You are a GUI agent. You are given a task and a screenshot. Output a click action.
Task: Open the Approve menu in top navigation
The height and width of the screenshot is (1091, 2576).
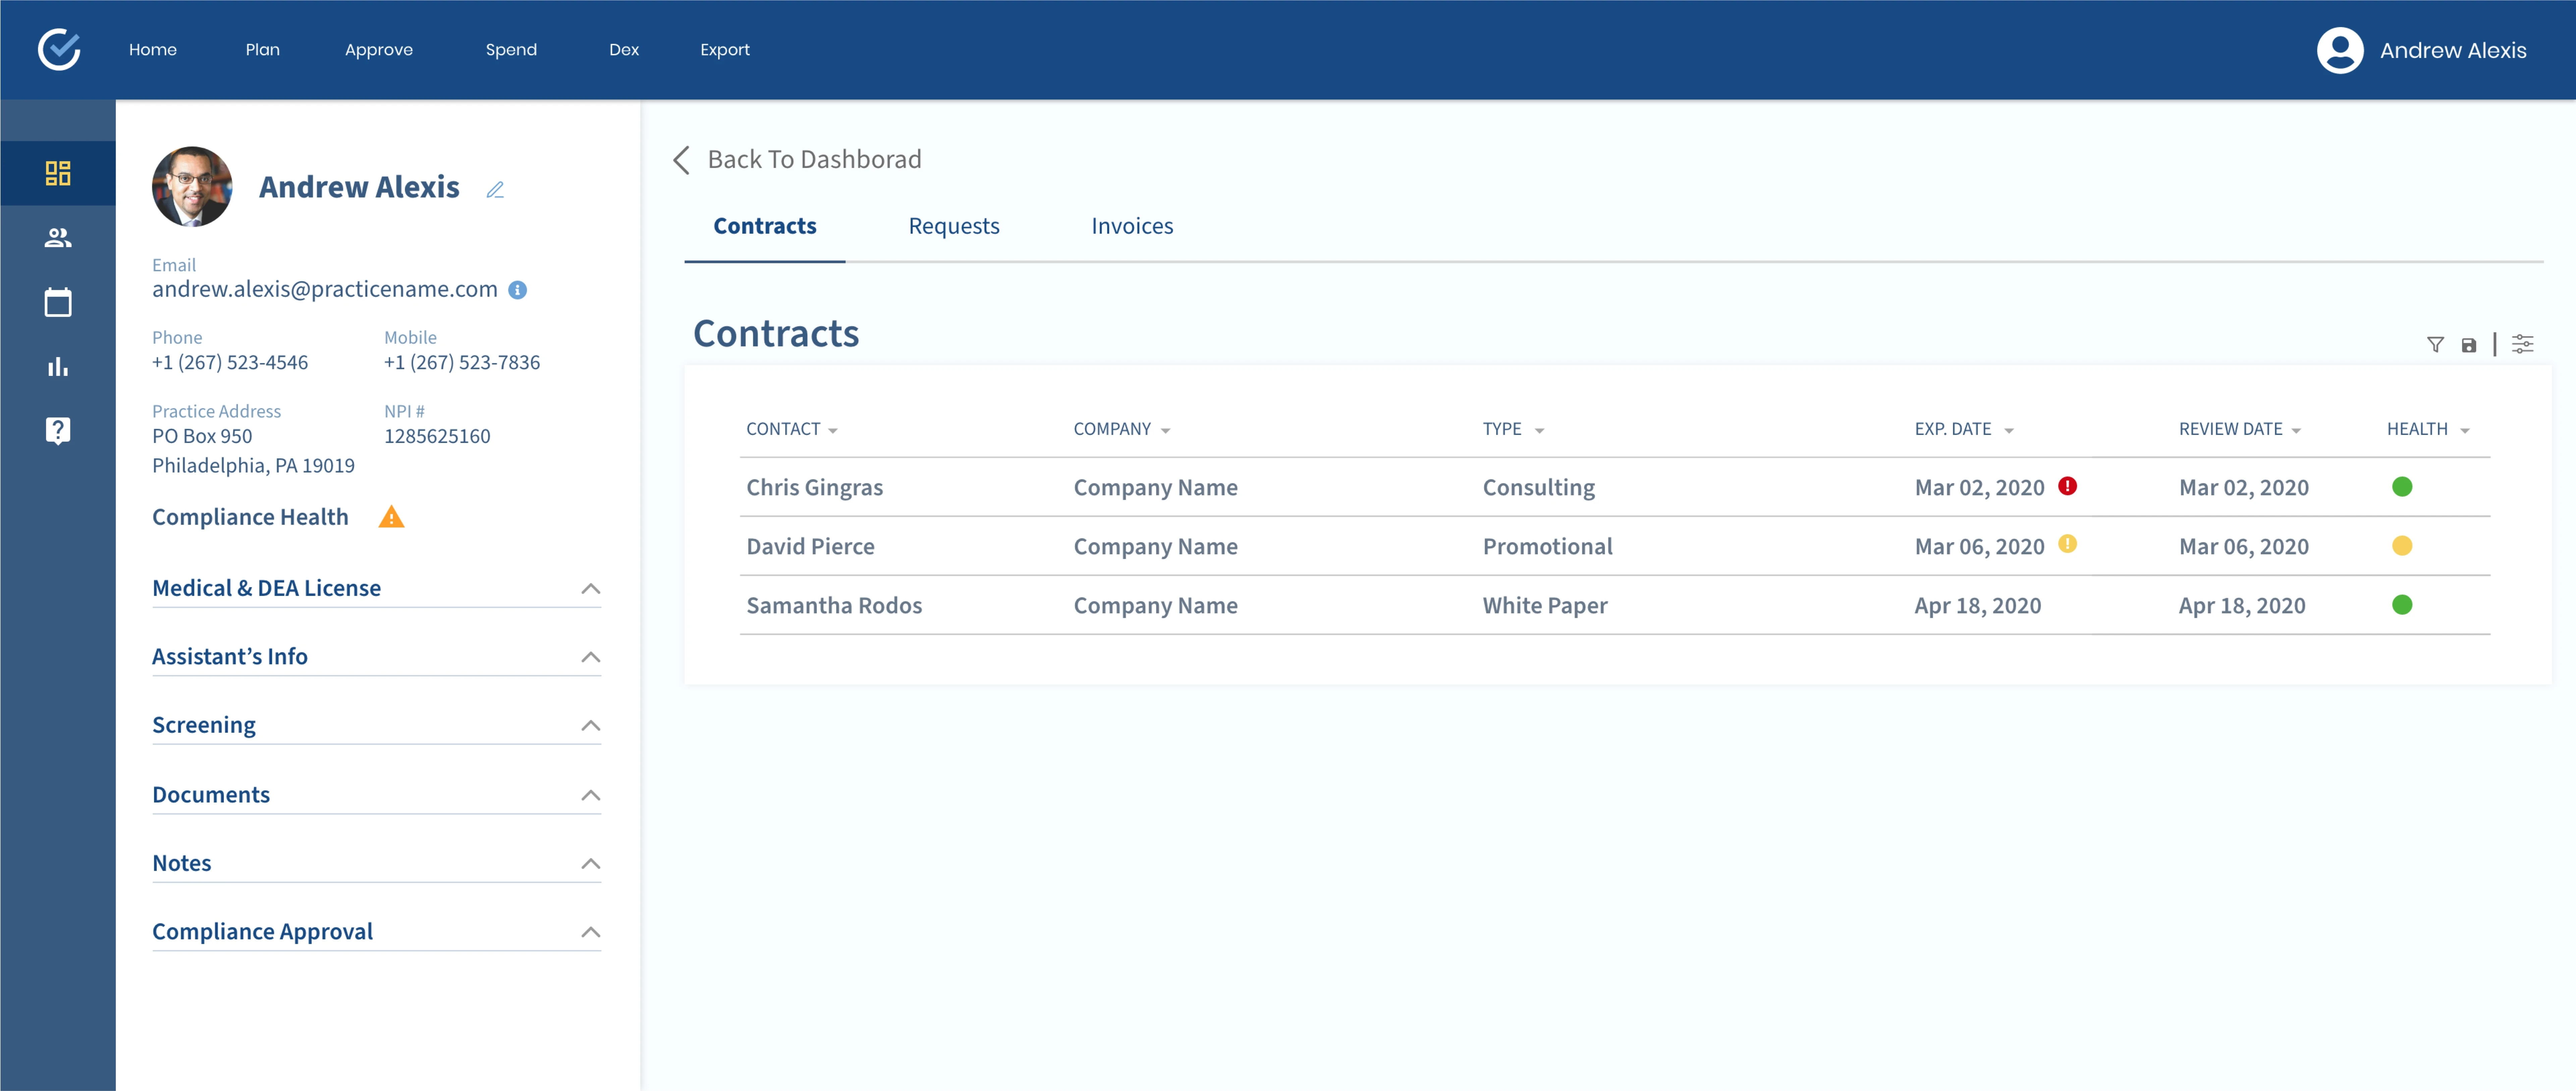coord(378,50)
